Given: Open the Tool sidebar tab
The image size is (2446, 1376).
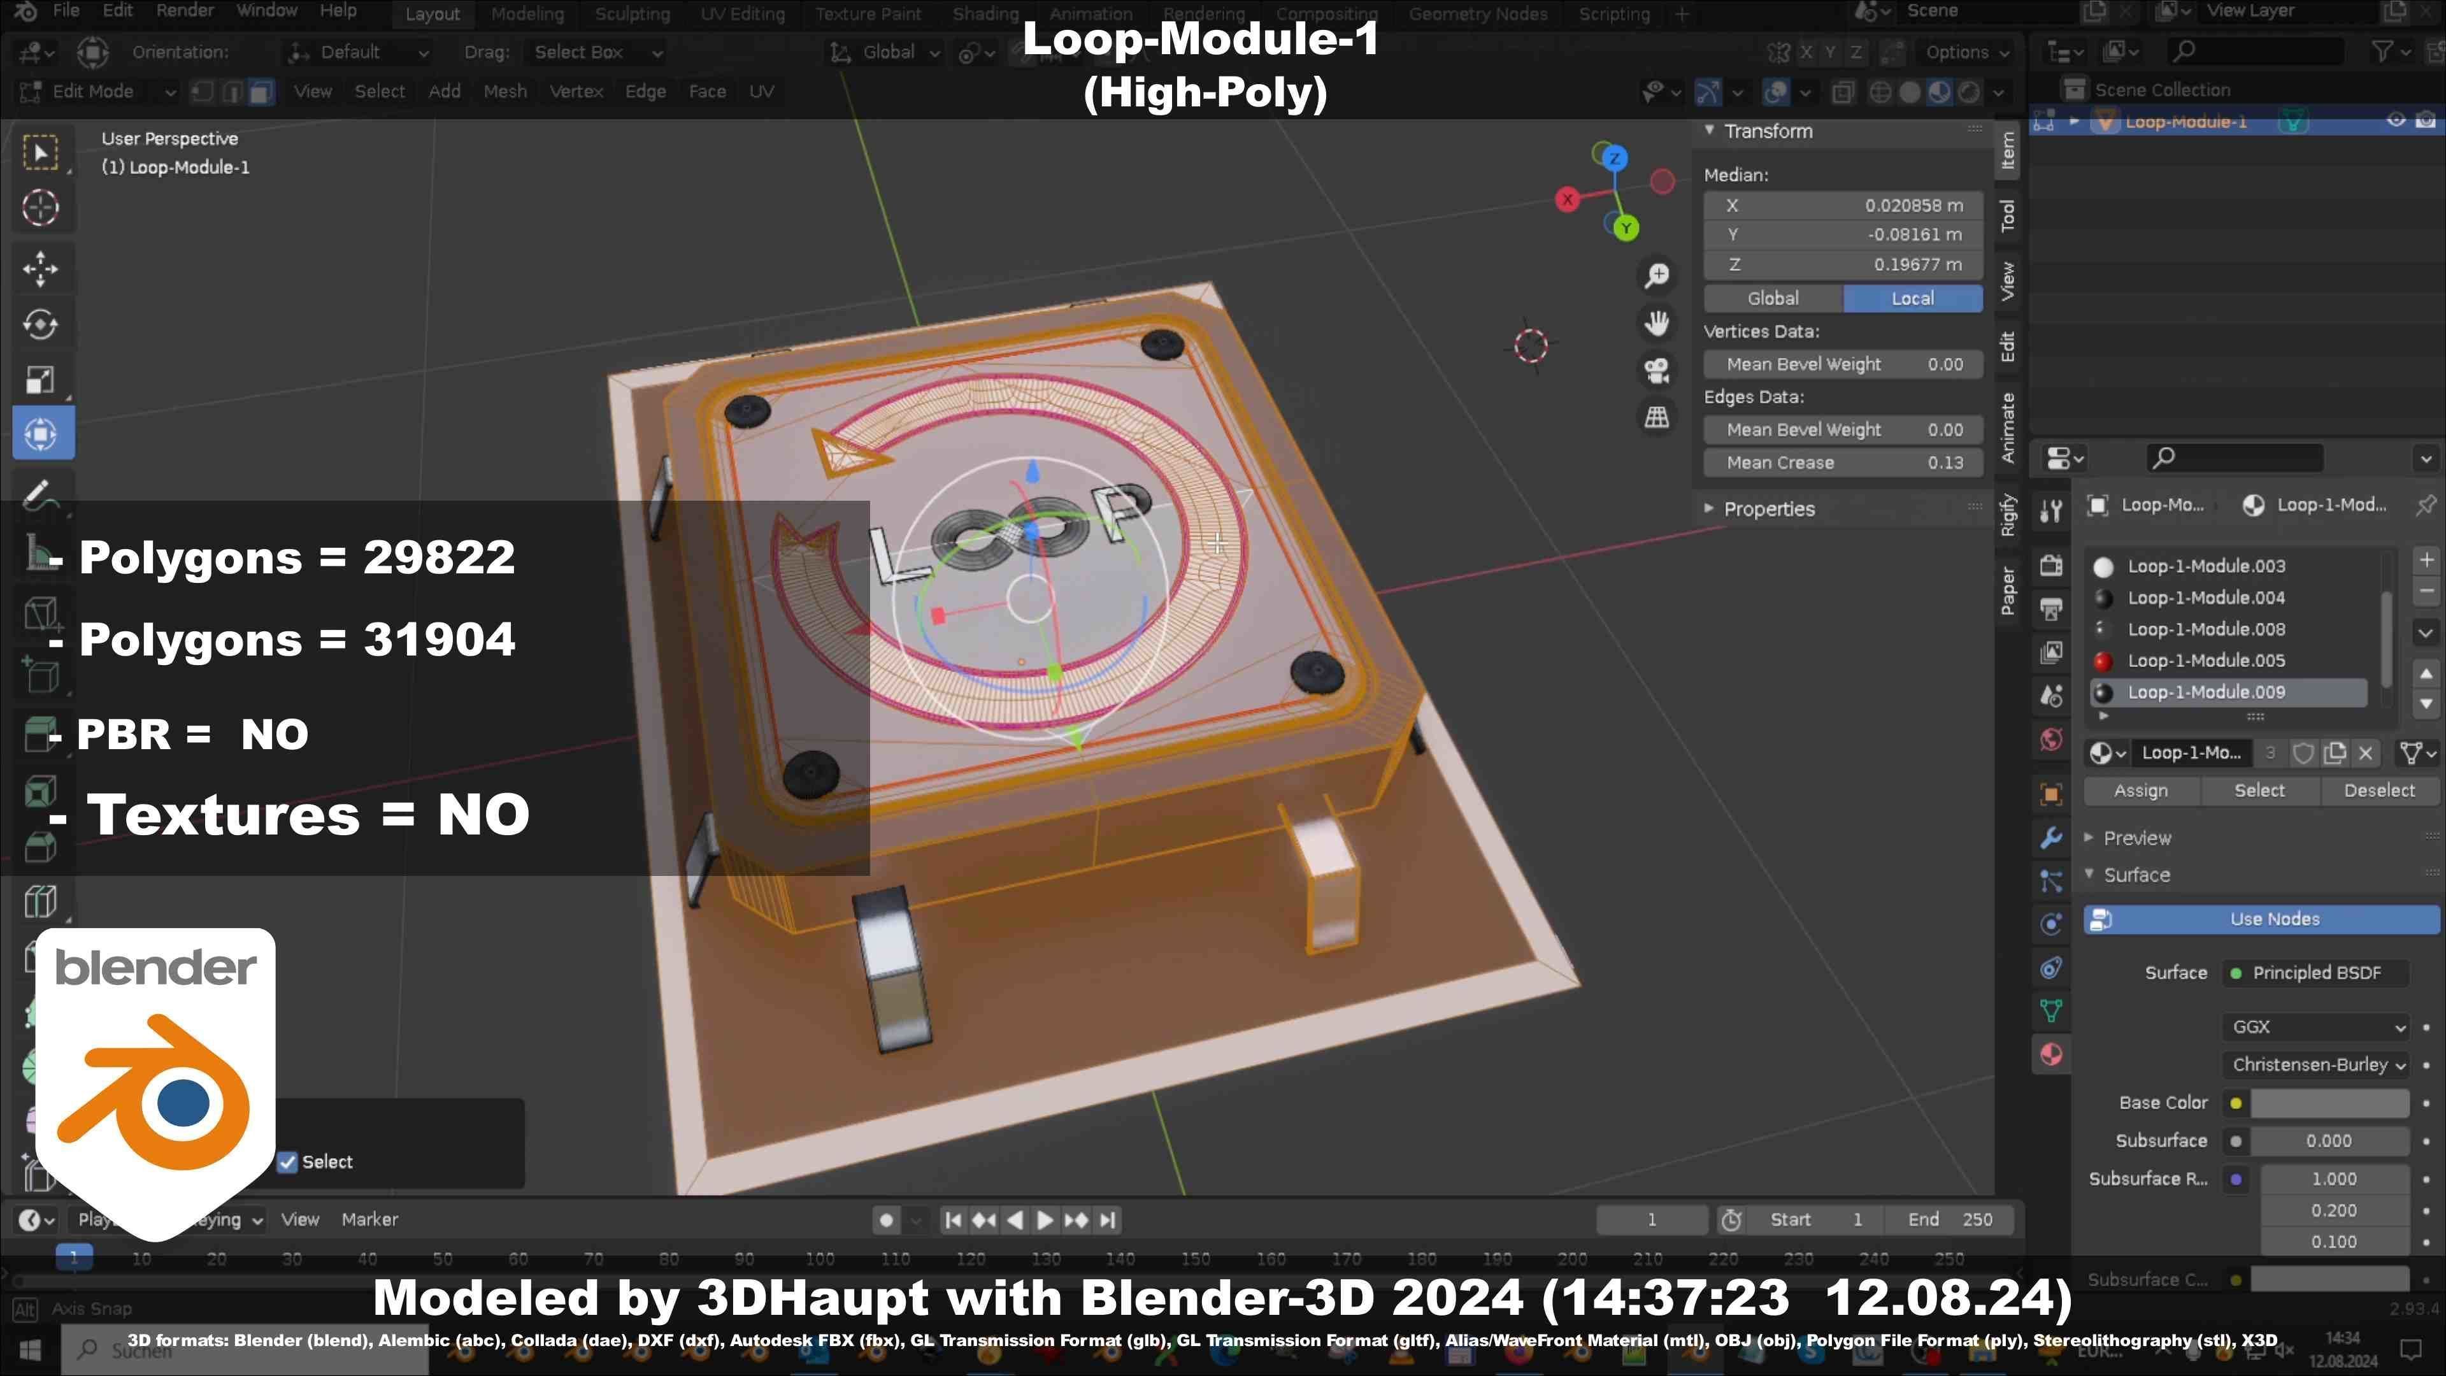Looking at the screenshot, I should pyautogui.click(x=2007, y=215).
